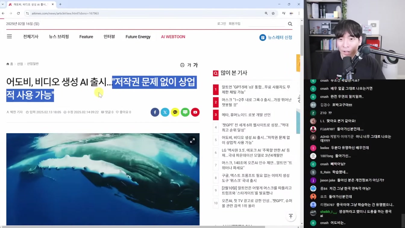This screenshot has height=228, width=405.
Task: Click the 산업일반 breadcrumb link
Action: tap(33, 64)
